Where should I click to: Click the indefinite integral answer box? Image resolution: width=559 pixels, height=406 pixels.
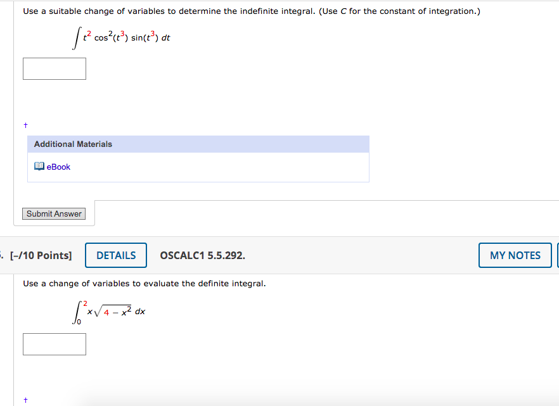coord(55,68)
